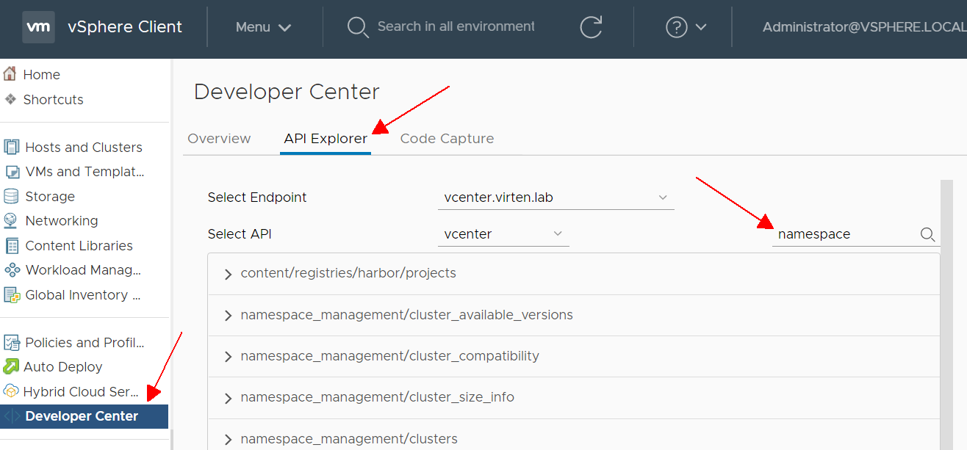This screenshot has height=450, width=967.
Task: Expand content/registries/harbor/projects row
Action: [228, 275]
